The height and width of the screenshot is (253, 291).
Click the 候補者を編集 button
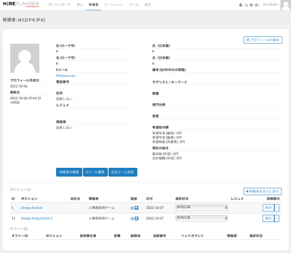[x=69, y=172]
